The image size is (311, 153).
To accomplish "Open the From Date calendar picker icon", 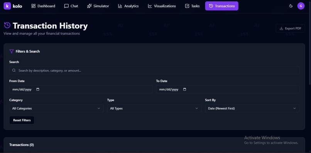I will click(38, 89).
